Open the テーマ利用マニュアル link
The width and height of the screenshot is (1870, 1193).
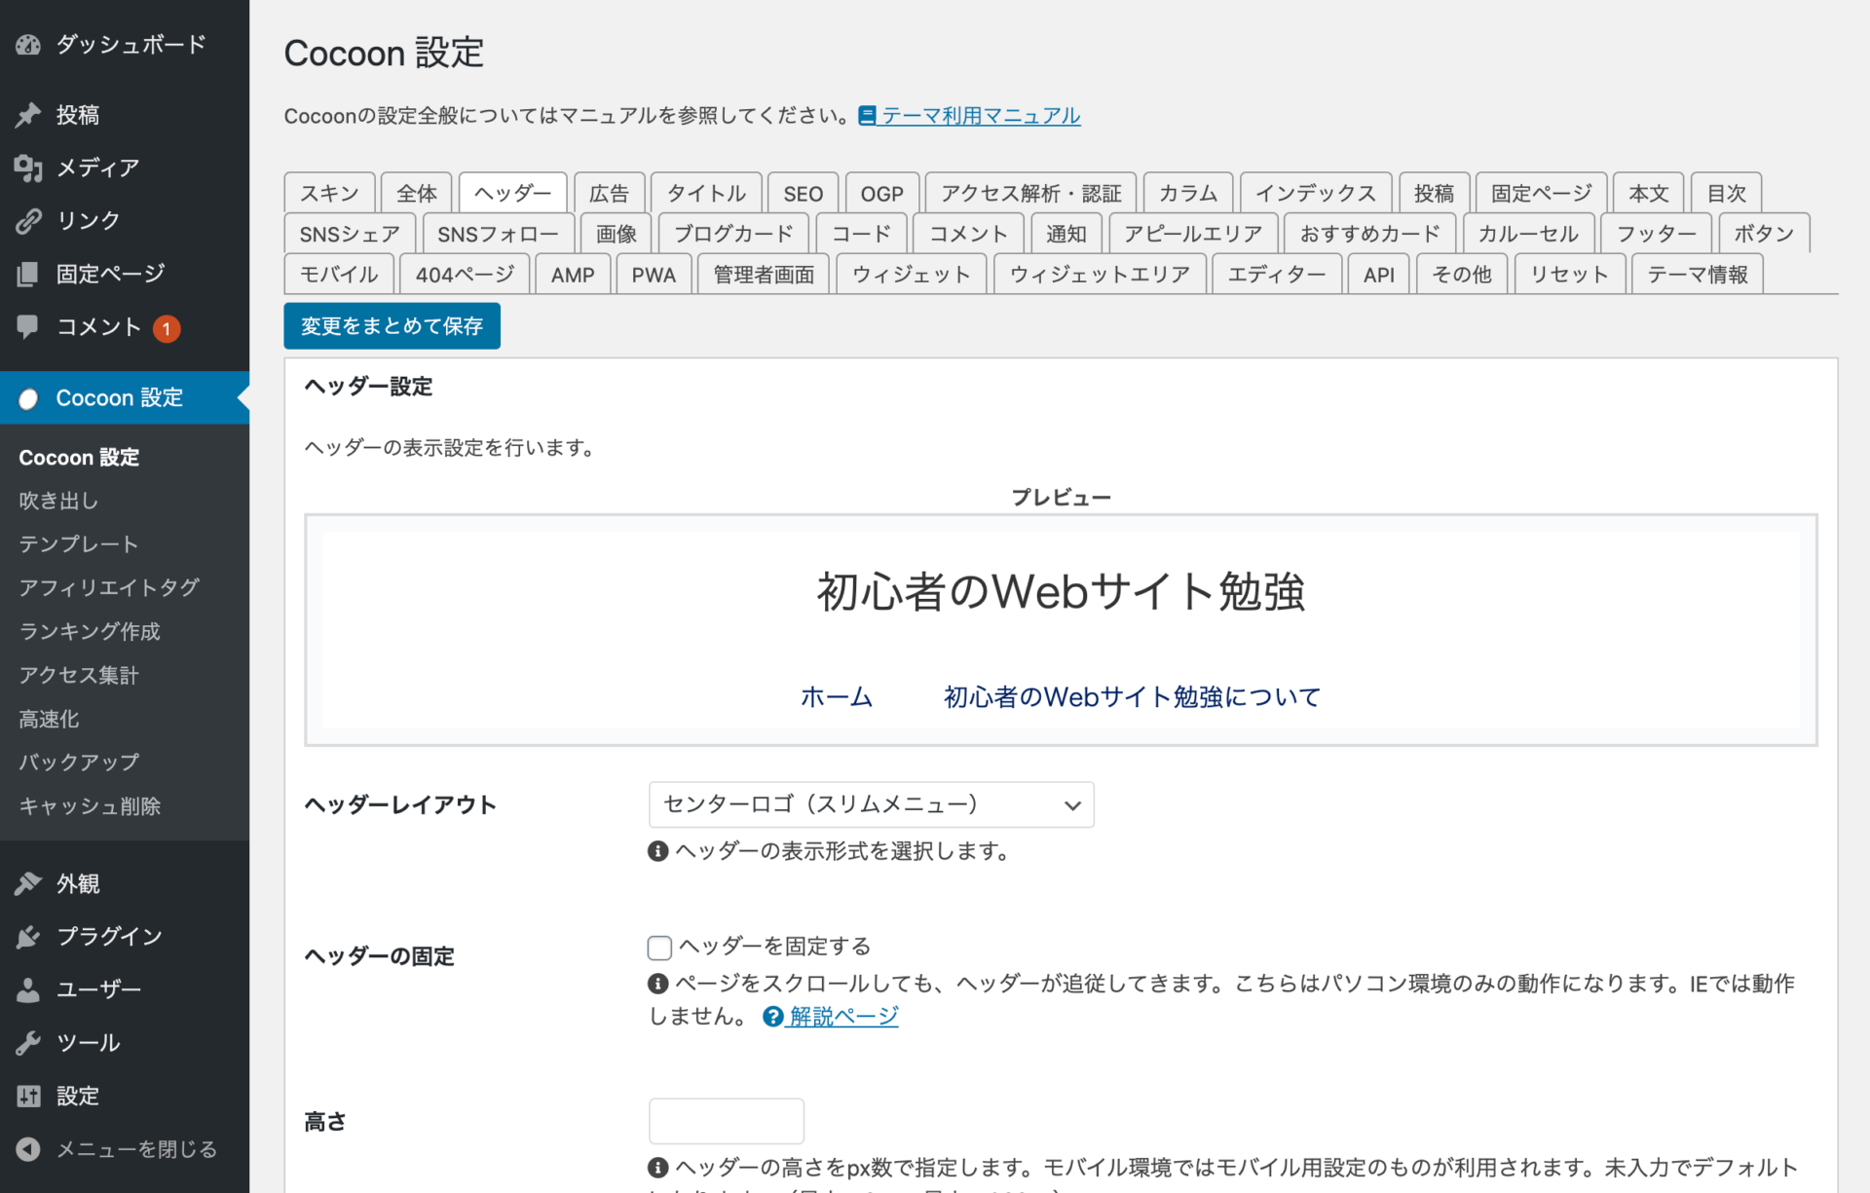pos(981,116)
